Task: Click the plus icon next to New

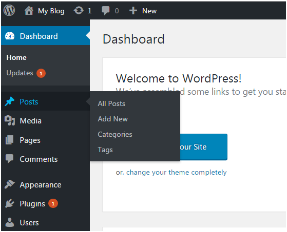Action: pyautogui.click(x=133, y=11)
